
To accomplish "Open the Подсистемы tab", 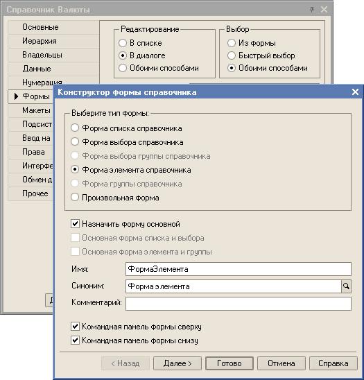I will tap(31, 124).
